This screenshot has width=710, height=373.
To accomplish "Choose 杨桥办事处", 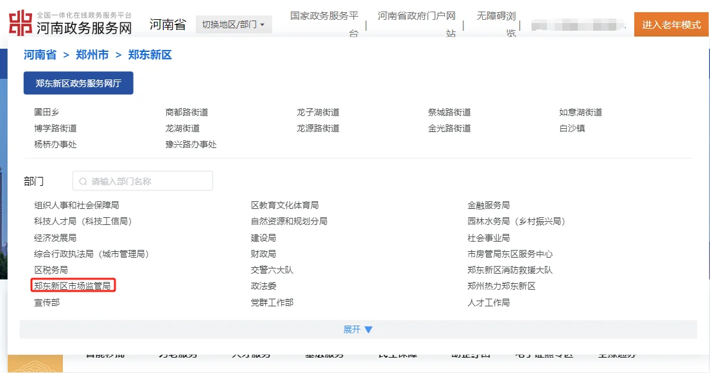I will (x=55, y=145).
